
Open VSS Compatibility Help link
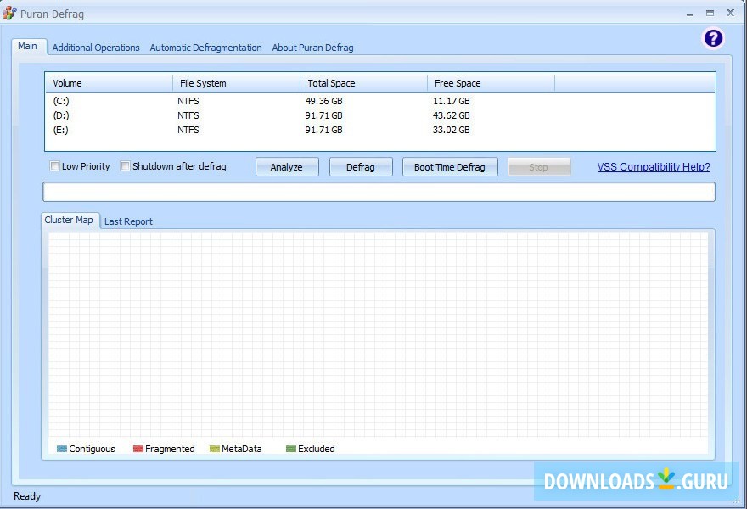coord(654,167)
